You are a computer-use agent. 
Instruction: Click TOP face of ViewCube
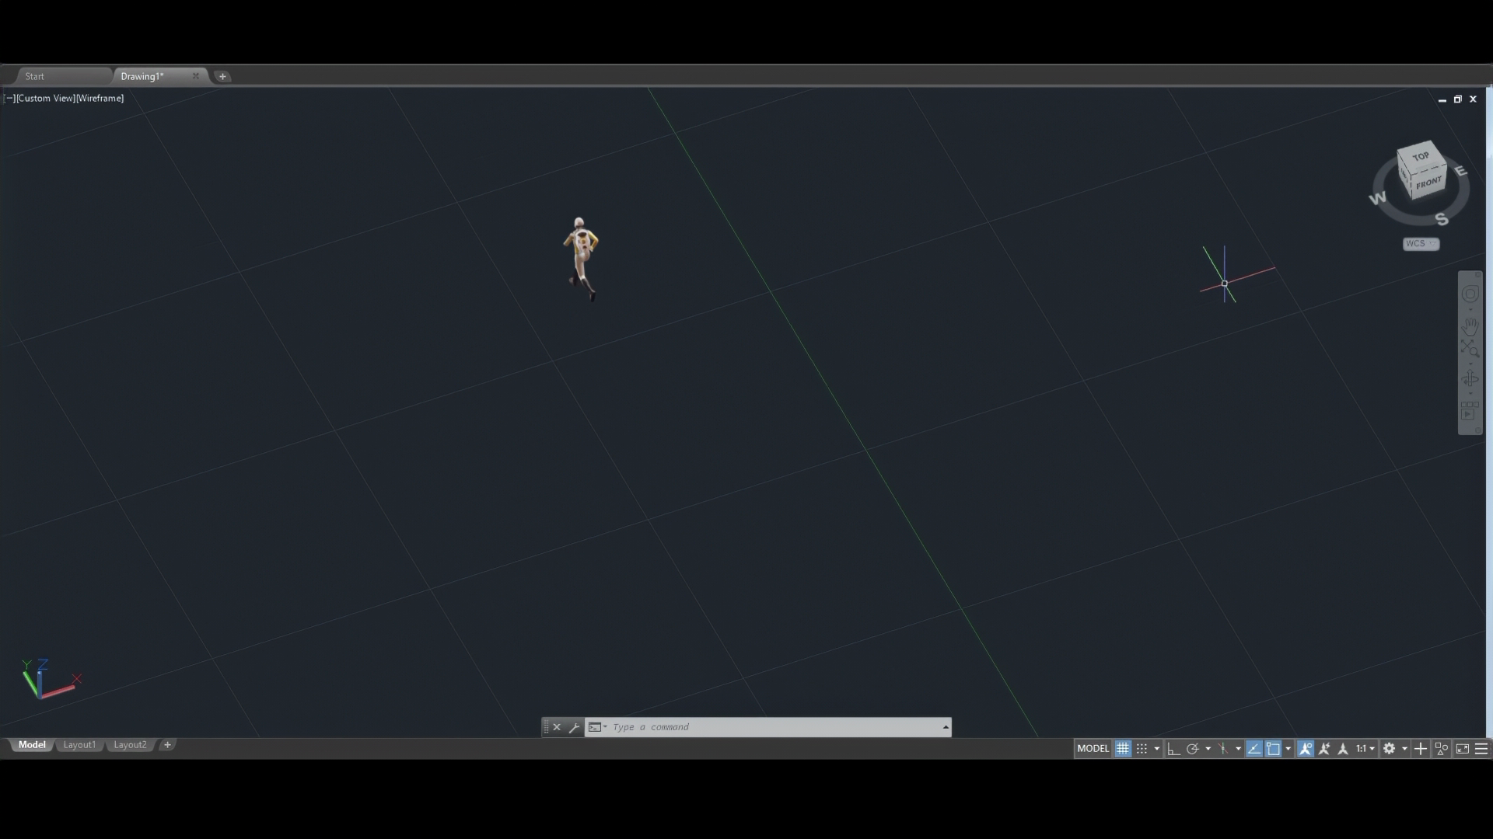tap(1421, 156)
